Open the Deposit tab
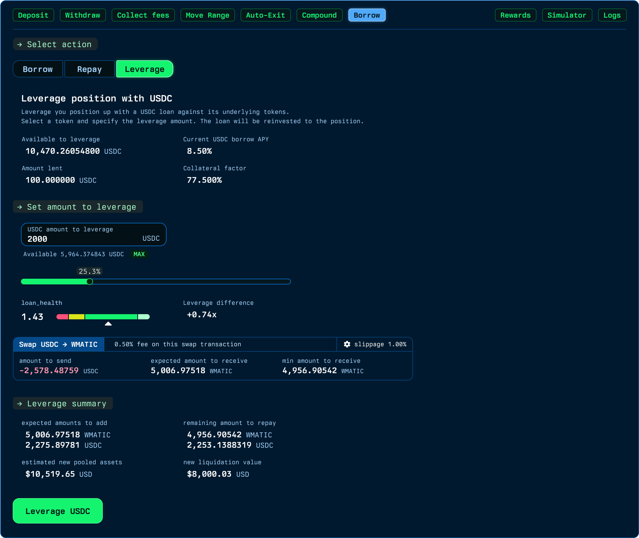The height and width of the screenshot is (538, 639). point(33,15)
